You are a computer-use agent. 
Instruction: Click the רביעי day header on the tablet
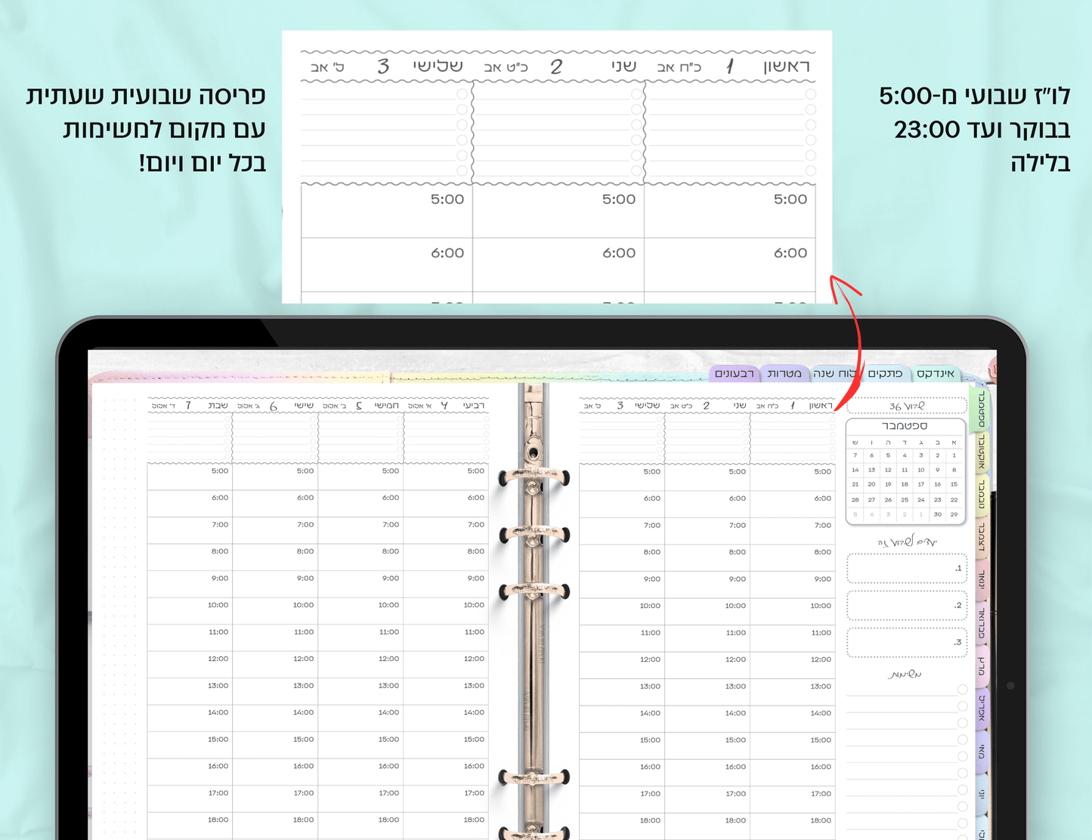[x=474, y=406]
